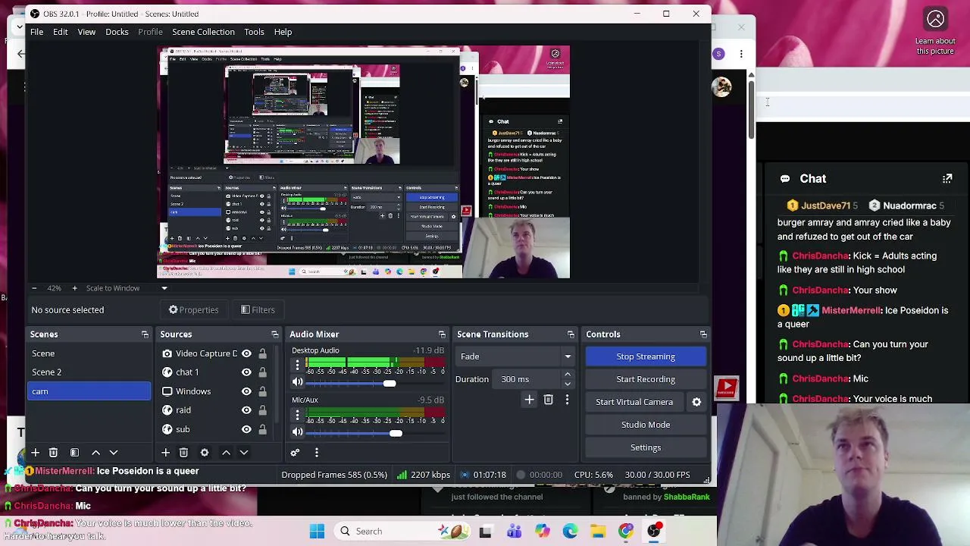
Task: Move the selected source down
Action: click(244, 453)
